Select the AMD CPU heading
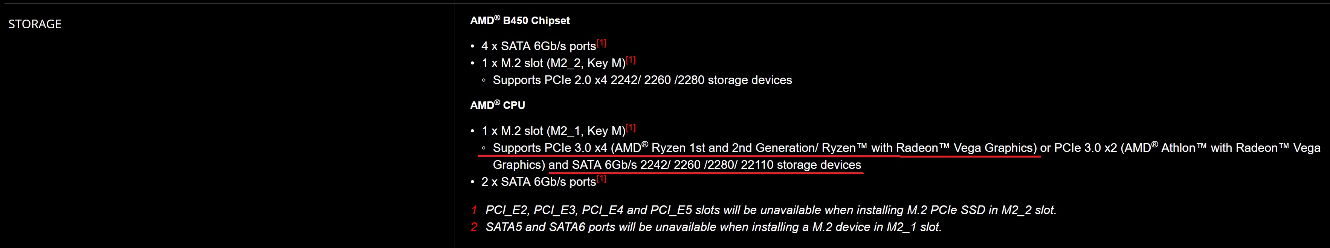The image size is (1330, 248). [497, 106]
